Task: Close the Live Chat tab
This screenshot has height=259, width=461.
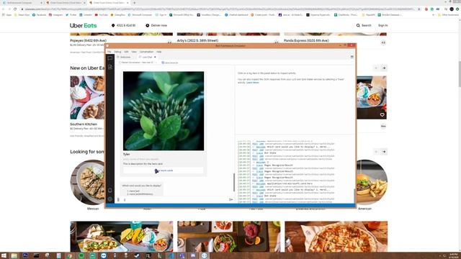Action: pyautogui.click(x=155, y=57)
